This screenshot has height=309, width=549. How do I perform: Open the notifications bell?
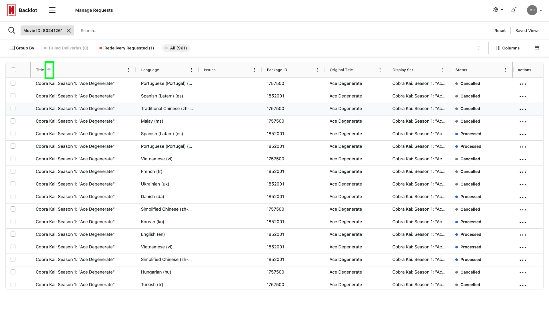point(513,10)
